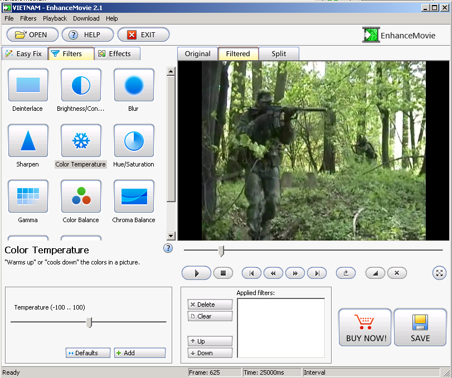Stop video playback
The height and width of the screenshot is (378, 452).
point(223,273)
